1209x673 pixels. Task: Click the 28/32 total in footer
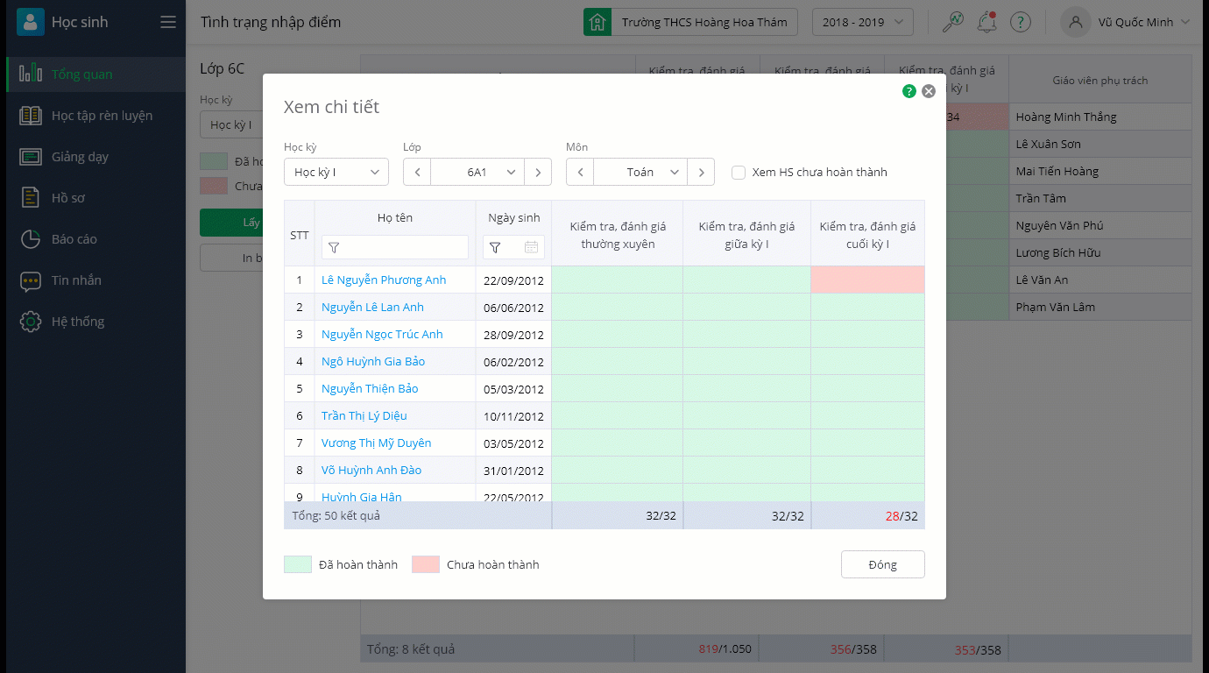(x=901, y=516)
